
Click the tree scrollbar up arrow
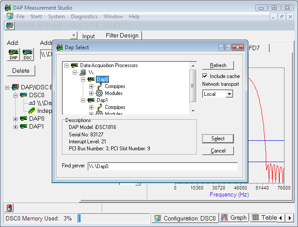pos(193,66)
